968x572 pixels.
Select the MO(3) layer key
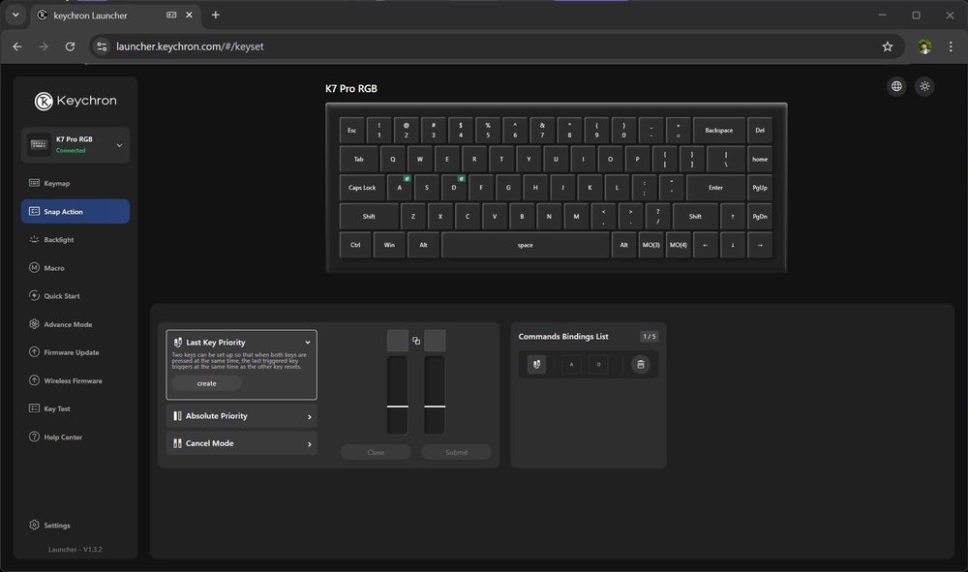[x=650, y=245]
